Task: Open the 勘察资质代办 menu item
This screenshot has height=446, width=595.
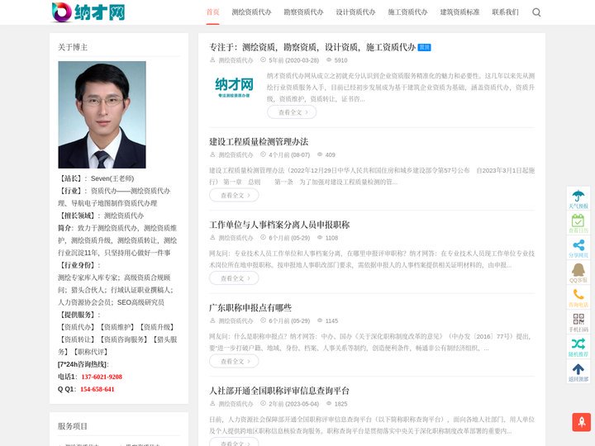Action: click(x=303, y=12)
